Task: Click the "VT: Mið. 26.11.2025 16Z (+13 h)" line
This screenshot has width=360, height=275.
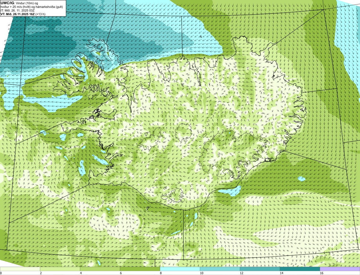Action: [x=23, y=14]
